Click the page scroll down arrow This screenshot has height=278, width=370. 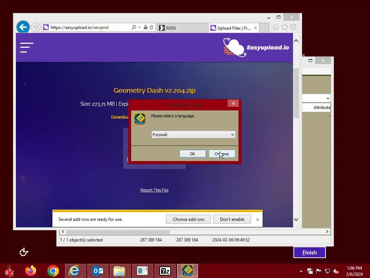pos(296,220)
